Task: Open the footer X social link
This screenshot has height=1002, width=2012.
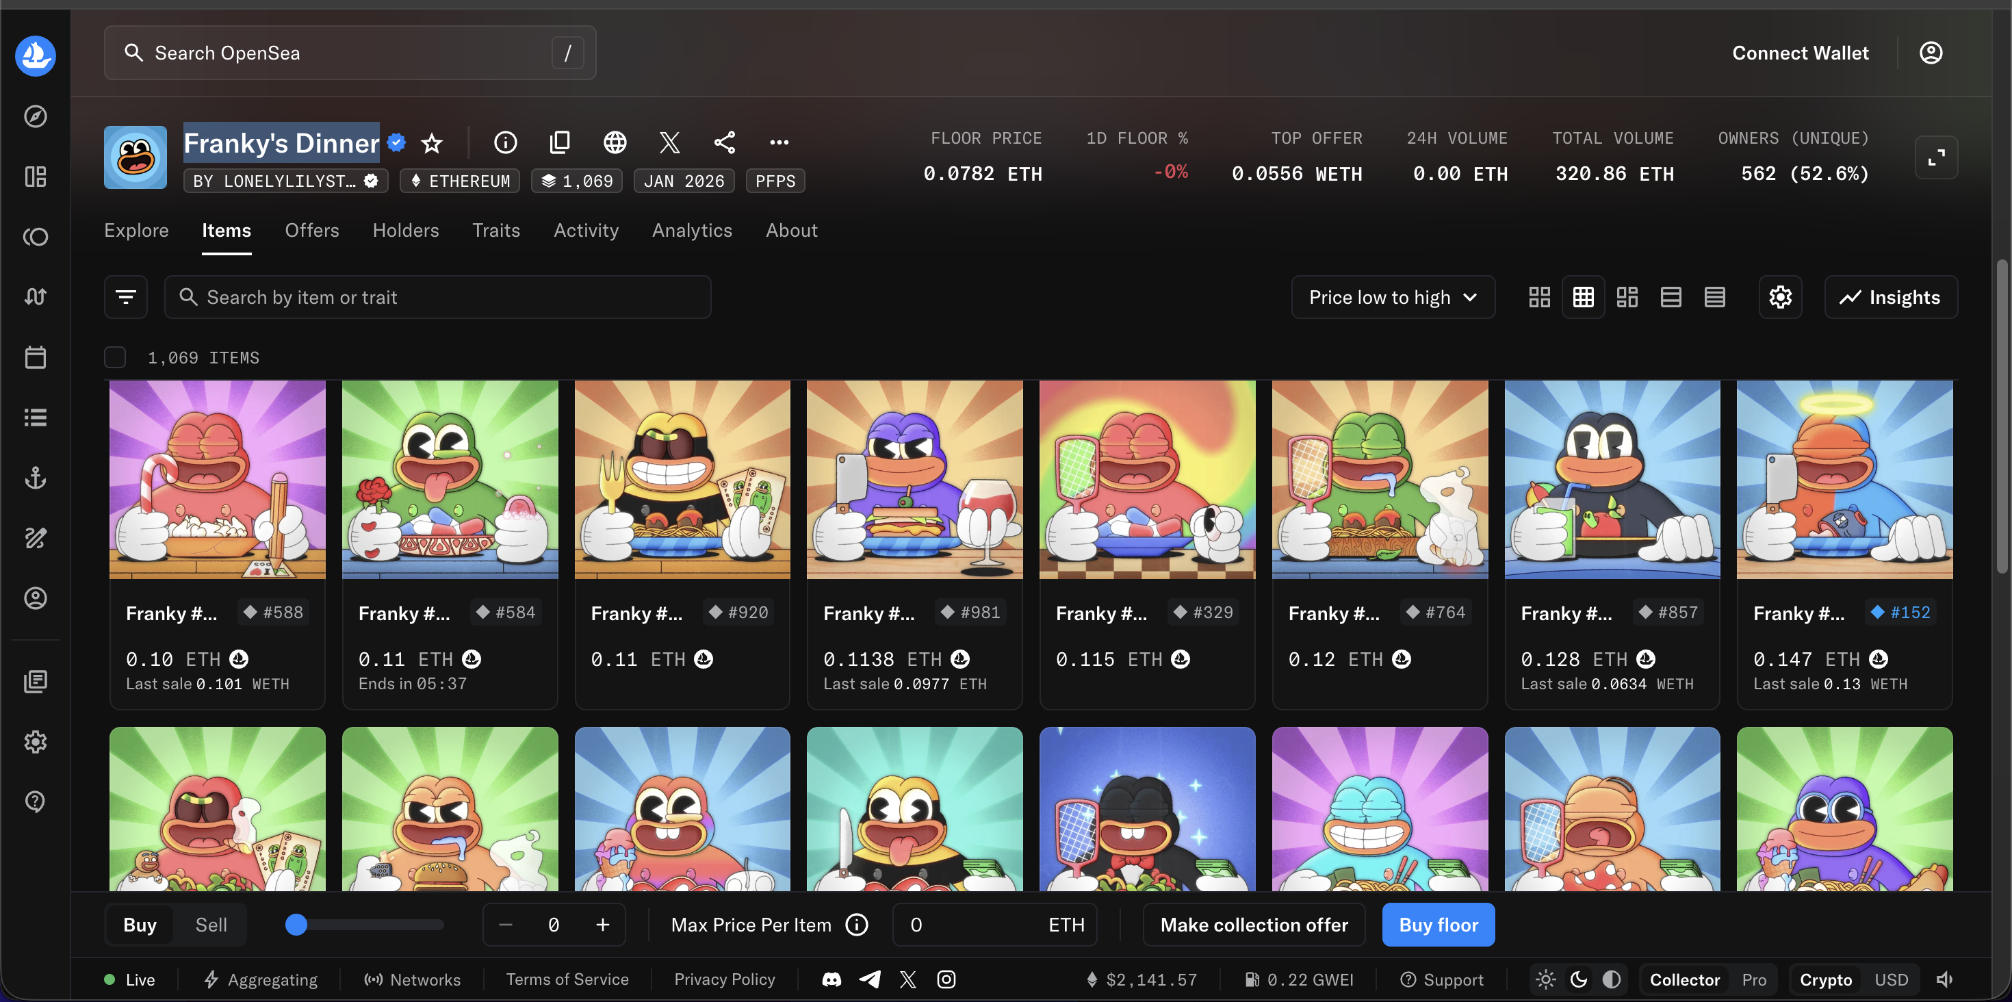Action: point(907,979)
